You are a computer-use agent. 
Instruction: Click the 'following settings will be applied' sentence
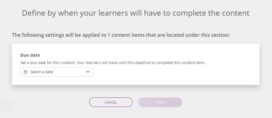point(121,35)
